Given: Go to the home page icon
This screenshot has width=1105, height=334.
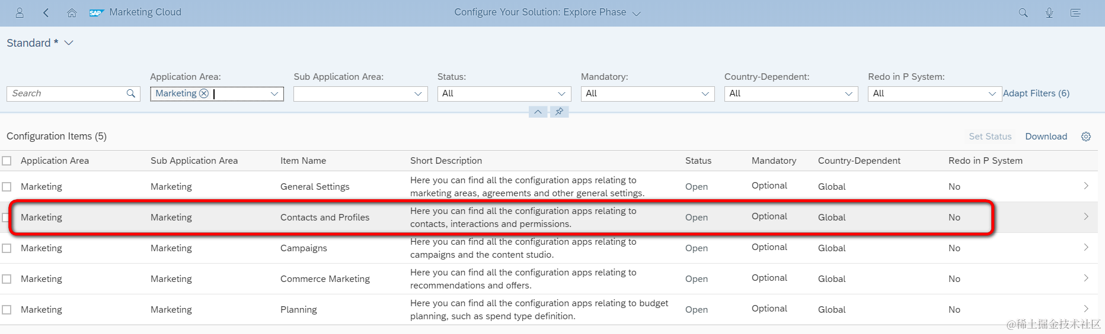Looking at the screenshot, I should [72, 12].
